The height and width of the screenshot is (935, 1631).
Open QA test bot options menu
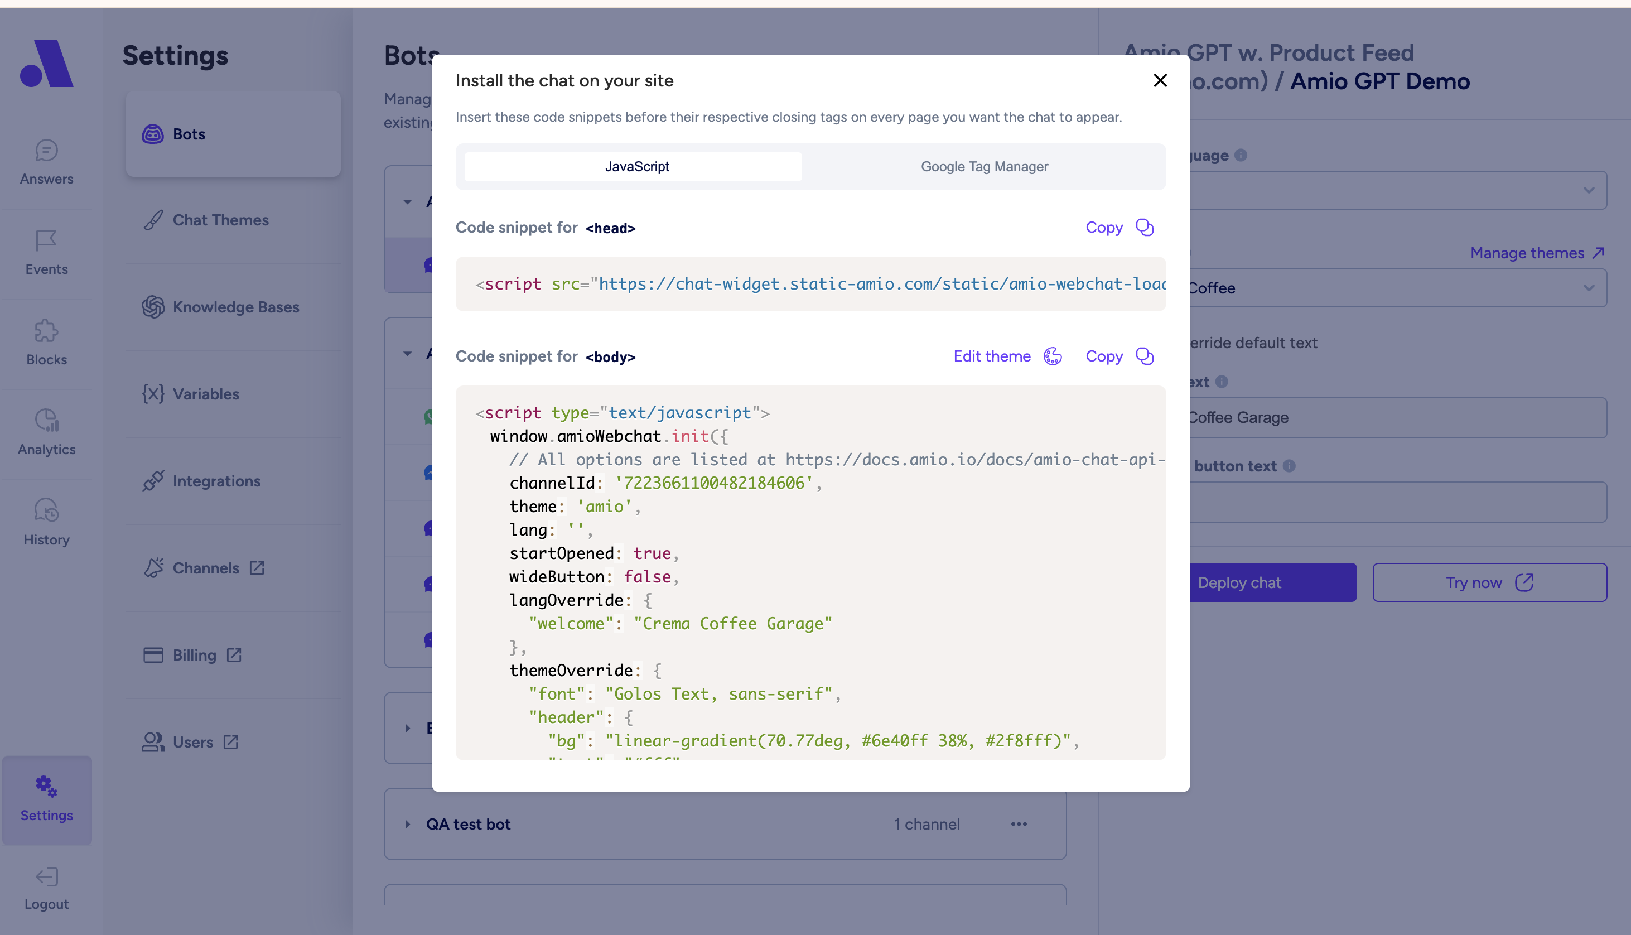1019,824
